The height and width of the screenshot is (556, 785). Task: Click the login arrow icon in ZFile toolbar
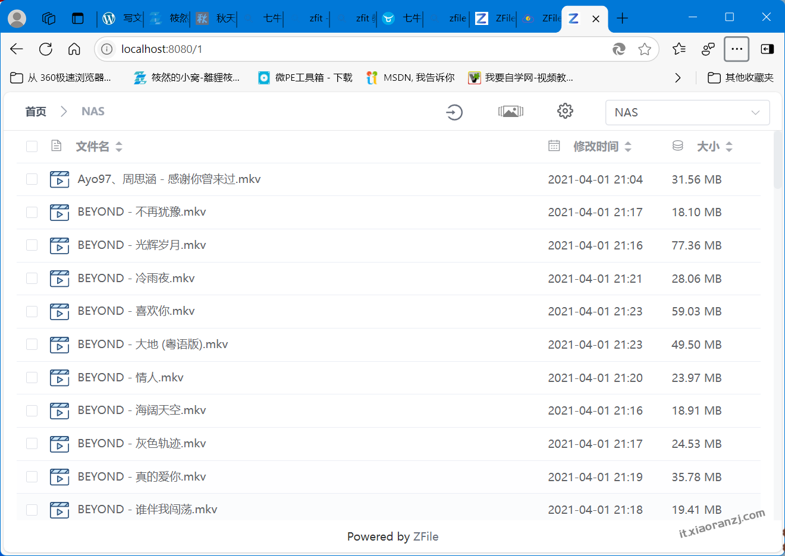[454, 112]
